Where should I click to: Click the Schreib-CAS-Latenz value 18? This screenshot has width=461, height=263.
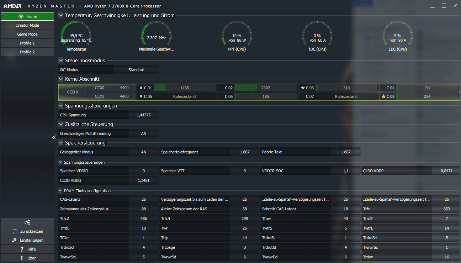point(346,209)
